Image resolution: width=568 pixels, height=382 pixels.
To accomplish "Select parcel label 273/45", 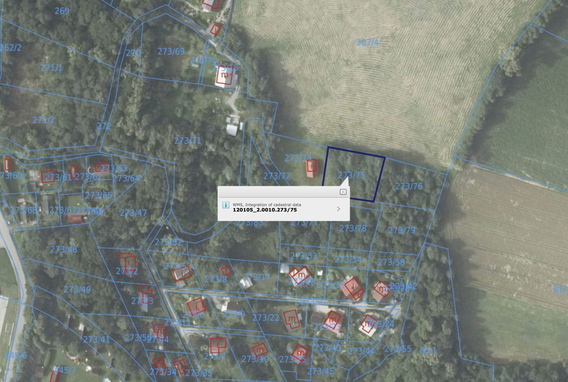I will tap(320, 371).
